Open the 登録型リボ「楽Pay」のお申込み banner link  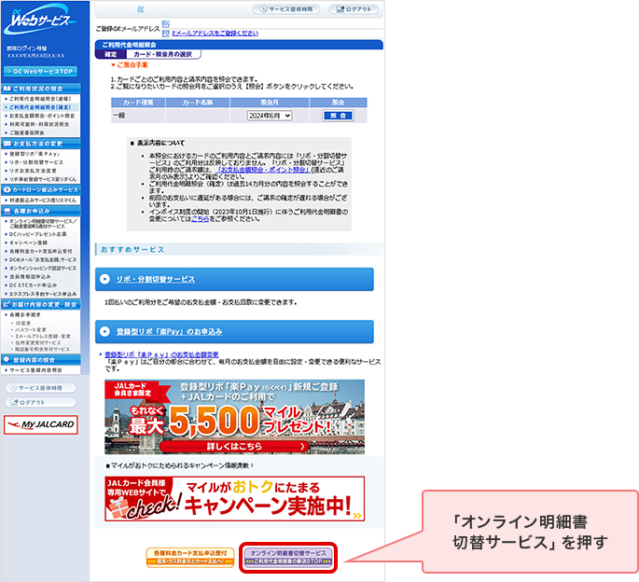(x=169, y=332)
